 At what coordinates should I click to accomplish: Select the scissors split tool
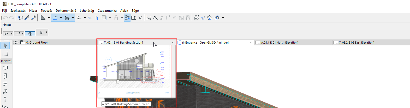(x=149, y=18)
